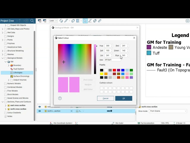Click the rotate view icon in toolbar

[x=61, y=21]
